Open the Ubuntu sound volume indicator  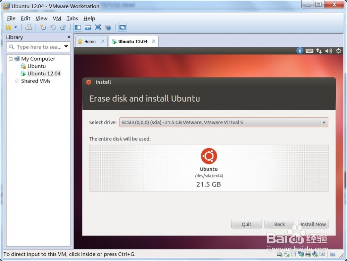click(329, 51)
